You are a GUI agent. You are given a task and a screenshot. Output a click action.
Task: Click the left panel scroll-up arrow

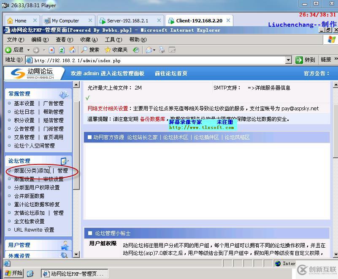point(76,85)
